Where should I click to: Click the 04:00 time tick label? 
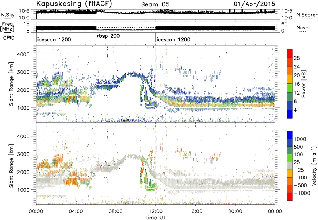(x=76, y=212)
